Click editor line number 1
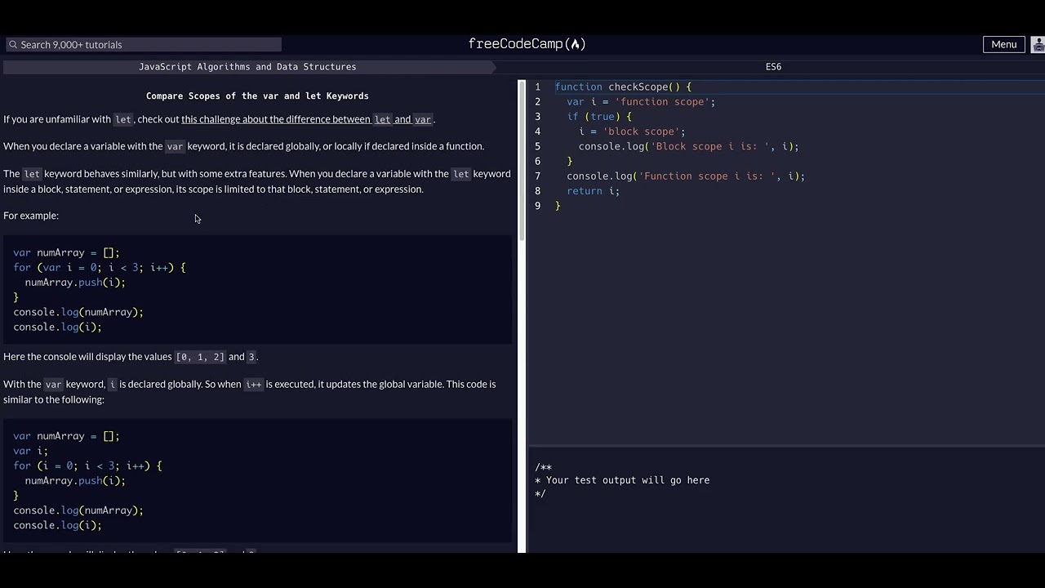Viewport: 1045px width, 588px height. pos(537,87)
